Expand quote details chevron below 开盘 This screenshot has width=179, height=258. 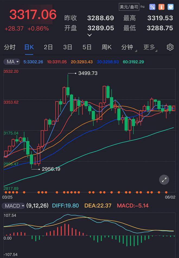90,35
